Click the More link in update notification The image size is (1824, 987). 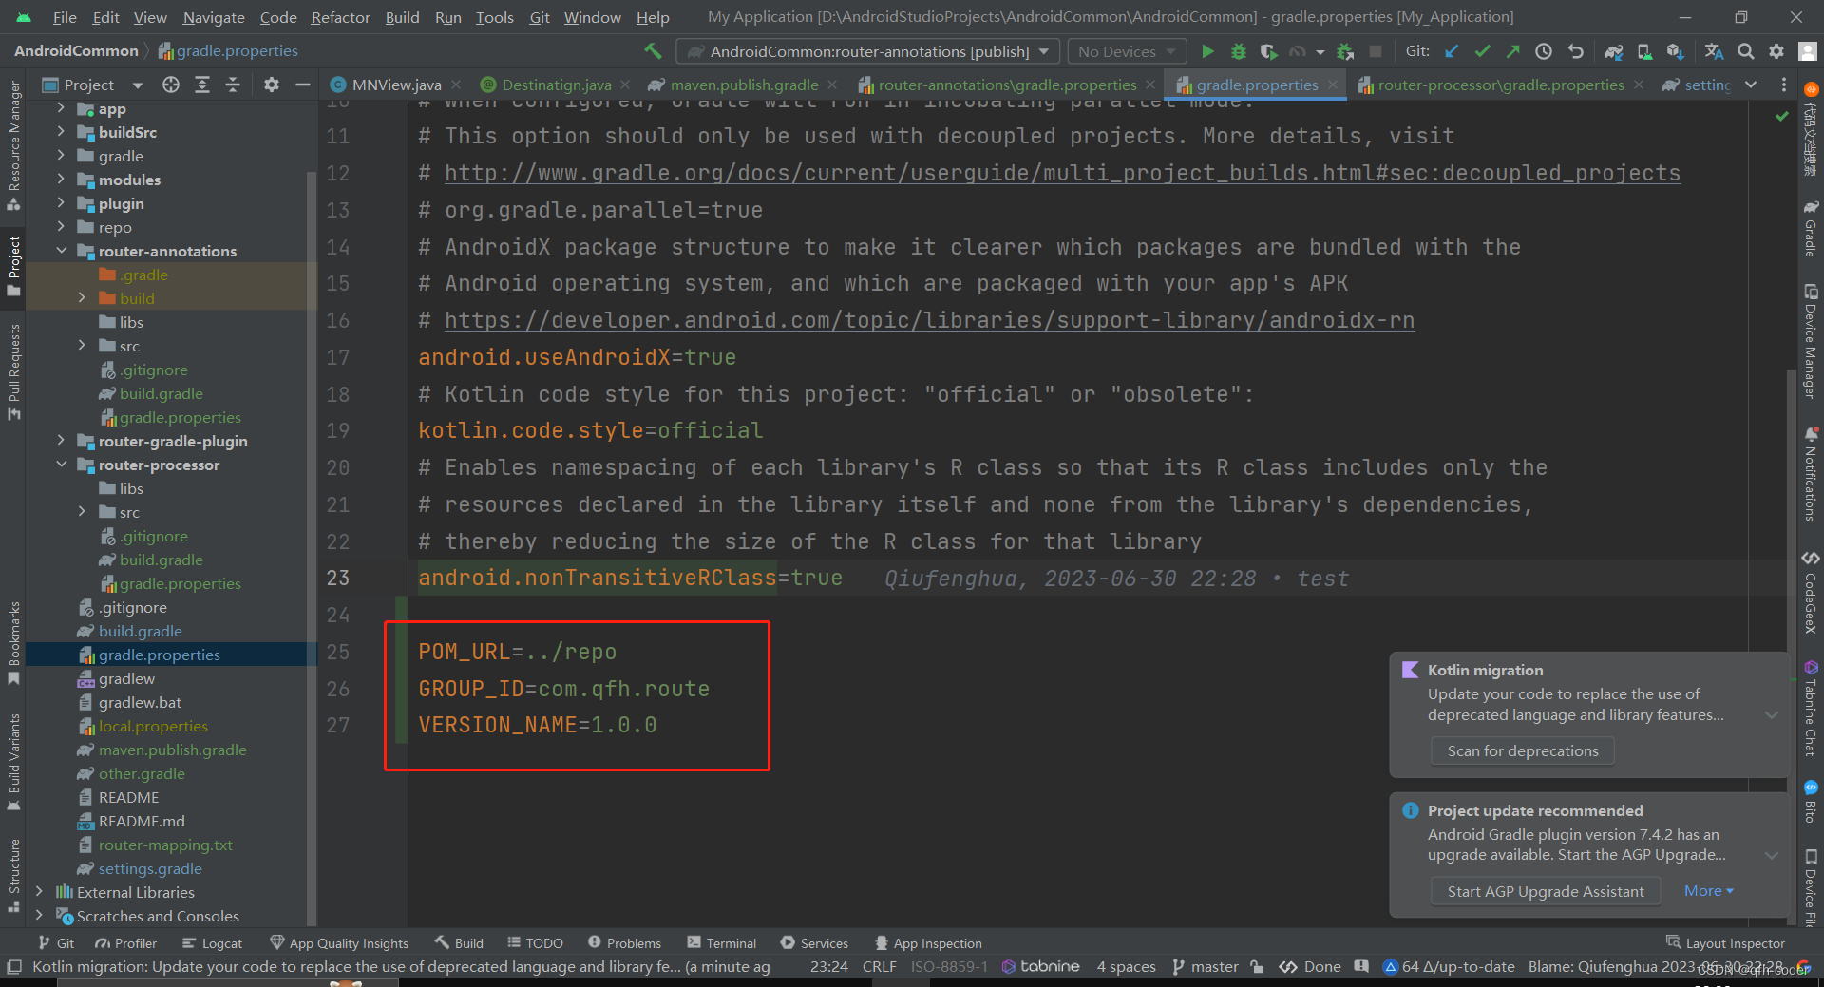pyautogui.click(x=1708, y=891)
